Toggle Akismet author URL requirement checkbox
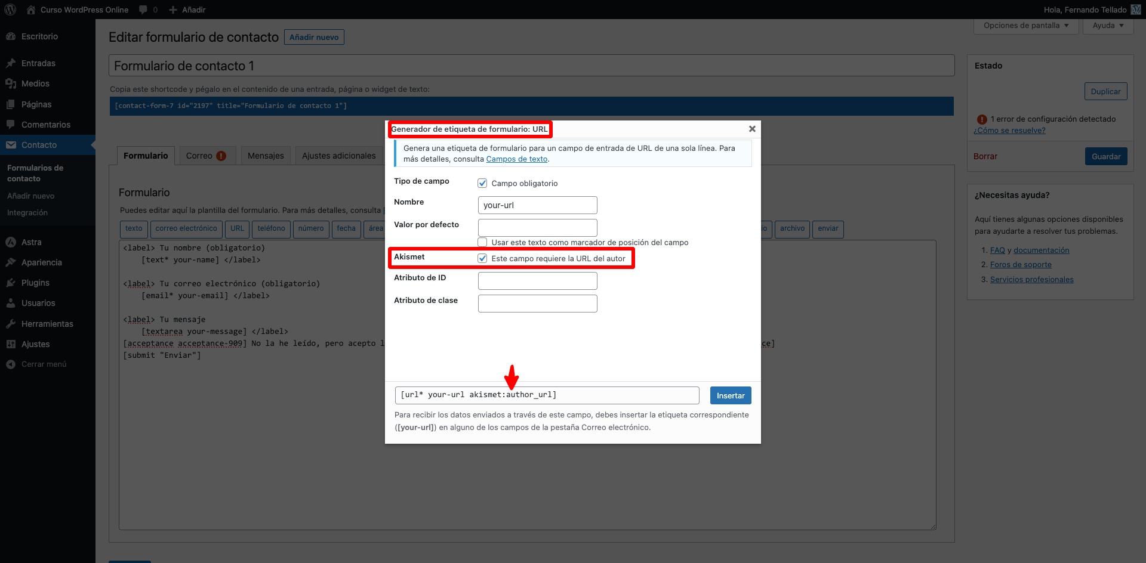 coord(482,258)
